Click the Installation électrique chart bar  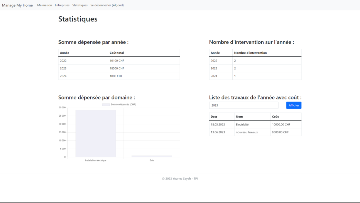(96, 133)
